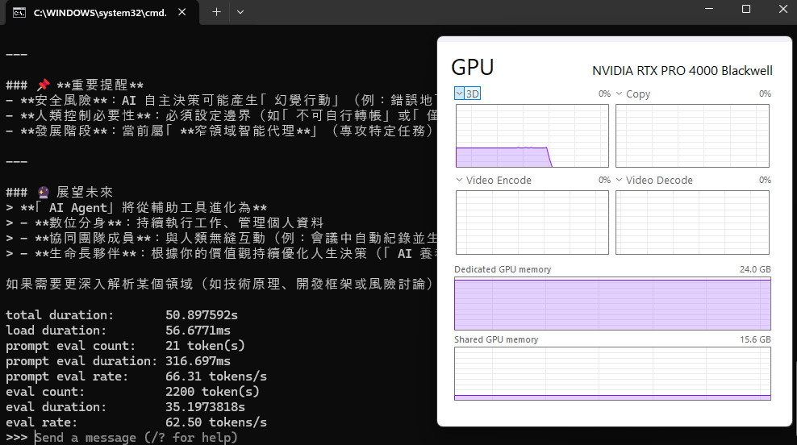797x445 pixels.
Task: Click the GPU heading title
Action: (x=473, y=67)
